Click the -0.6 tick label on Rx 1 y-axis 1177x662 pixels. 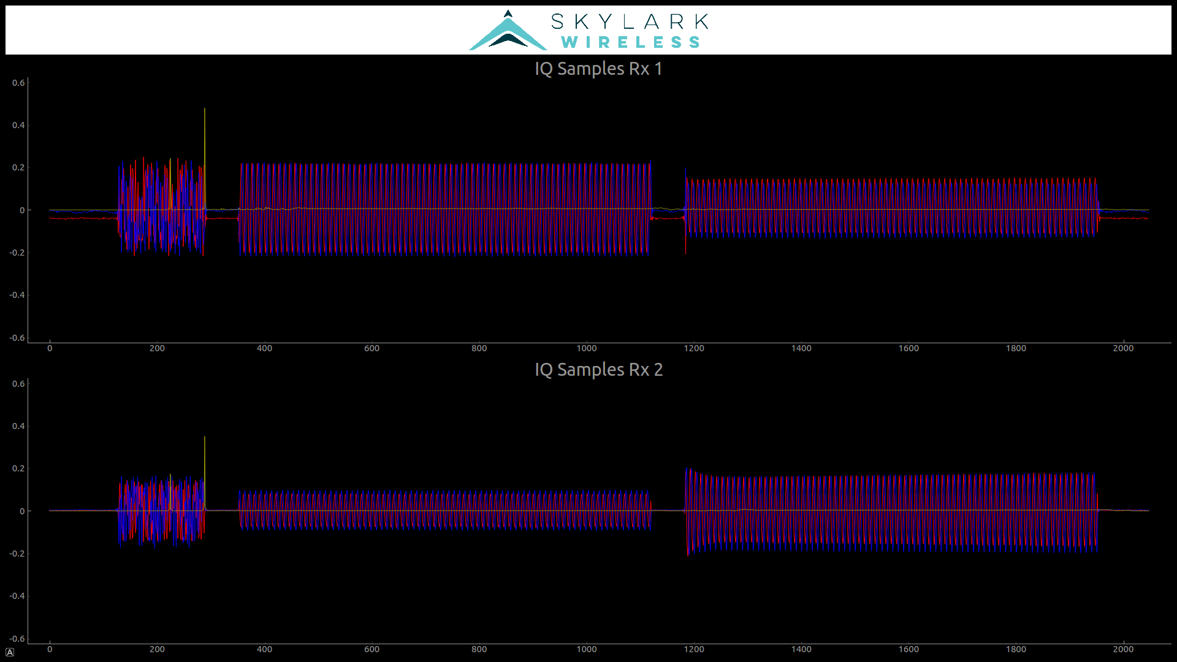coord(17,338)
